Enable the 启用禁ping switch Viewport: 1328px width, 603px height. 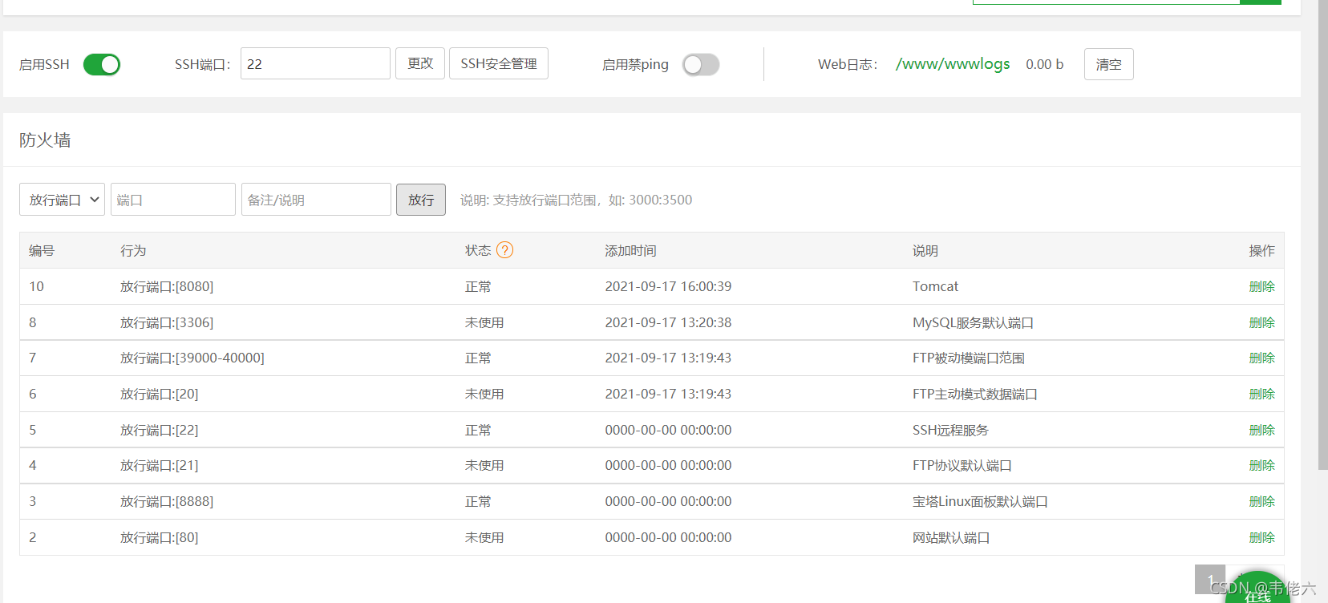(701, 64)
